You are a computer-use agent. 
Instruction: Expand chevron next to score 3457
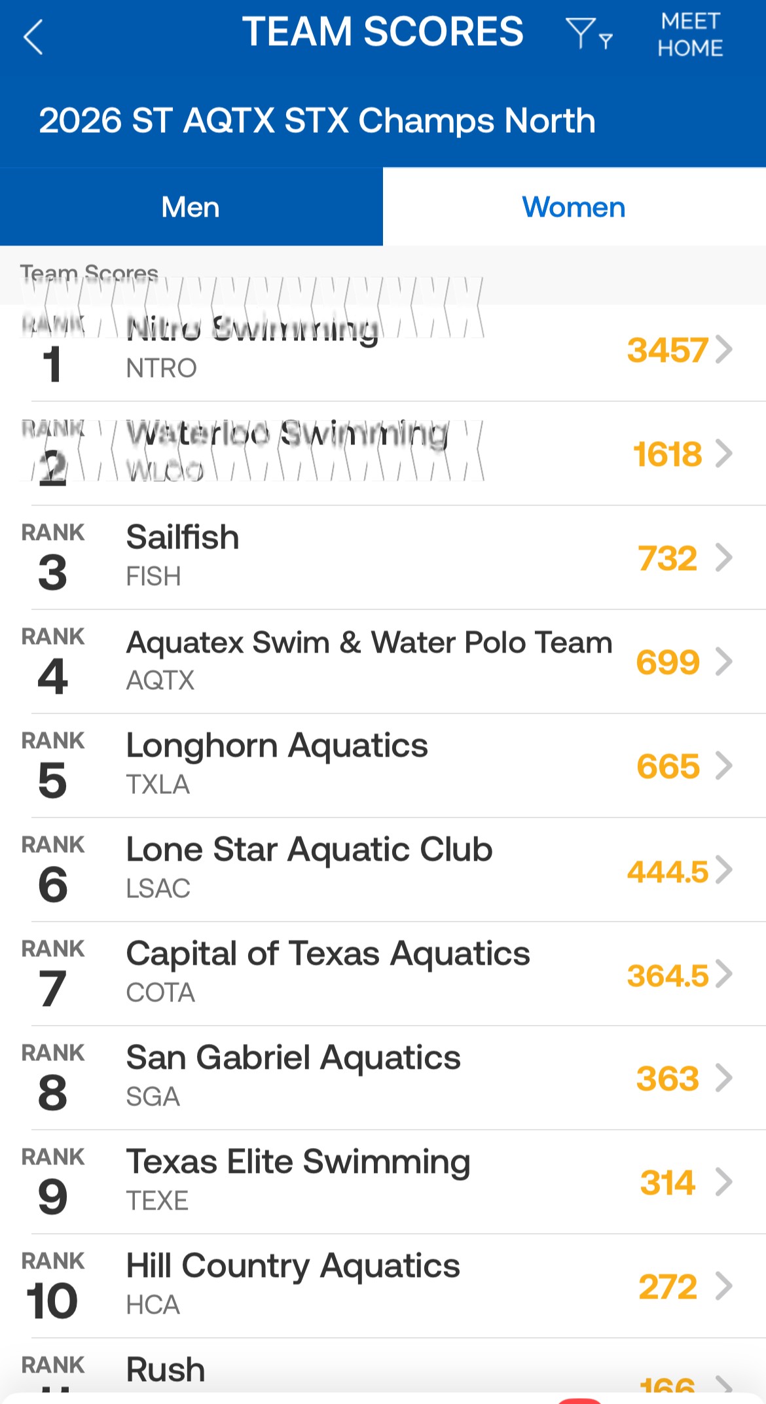click(724, 349)
